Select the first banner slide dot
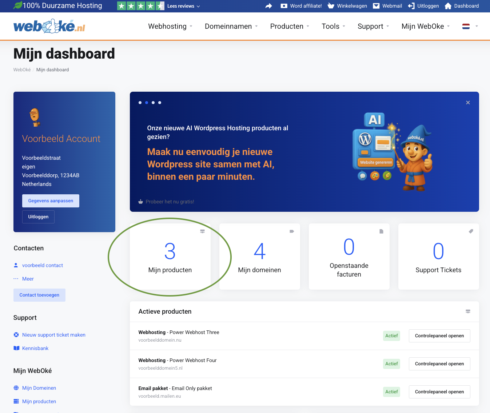 pos(140,103)
